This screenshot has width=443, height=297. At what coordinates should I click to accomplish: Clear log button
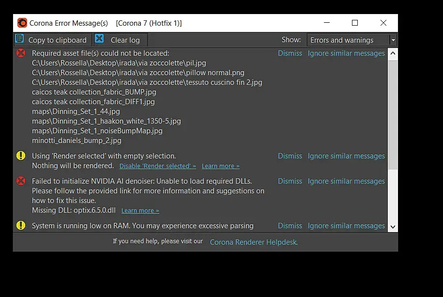tap(121, 40)
